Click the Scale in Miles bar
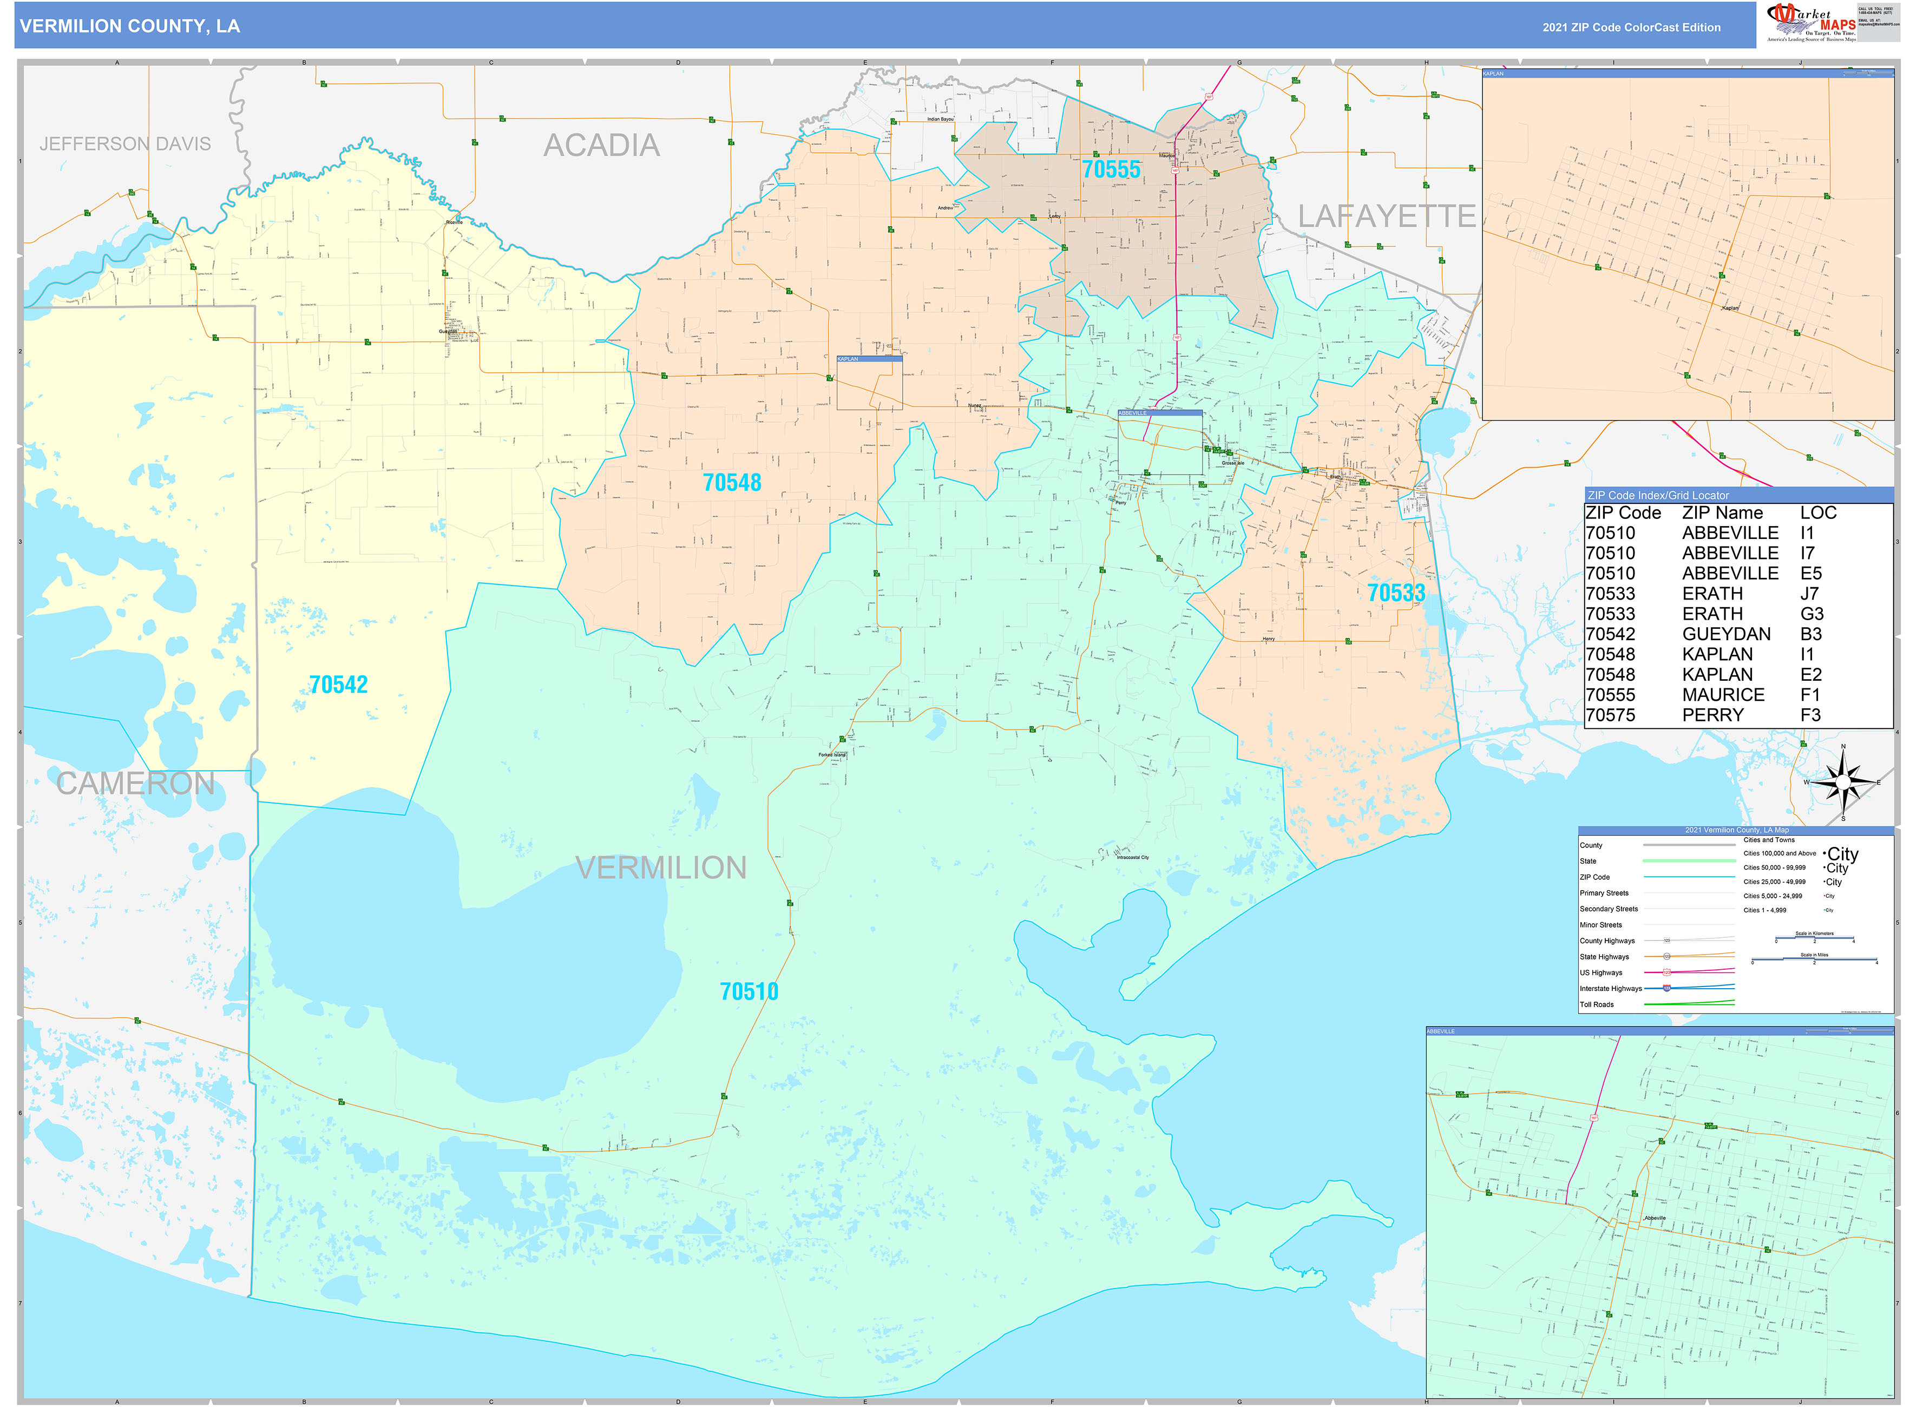This screenshot has width=1910, height=1407. click(x=1815, y=959)
